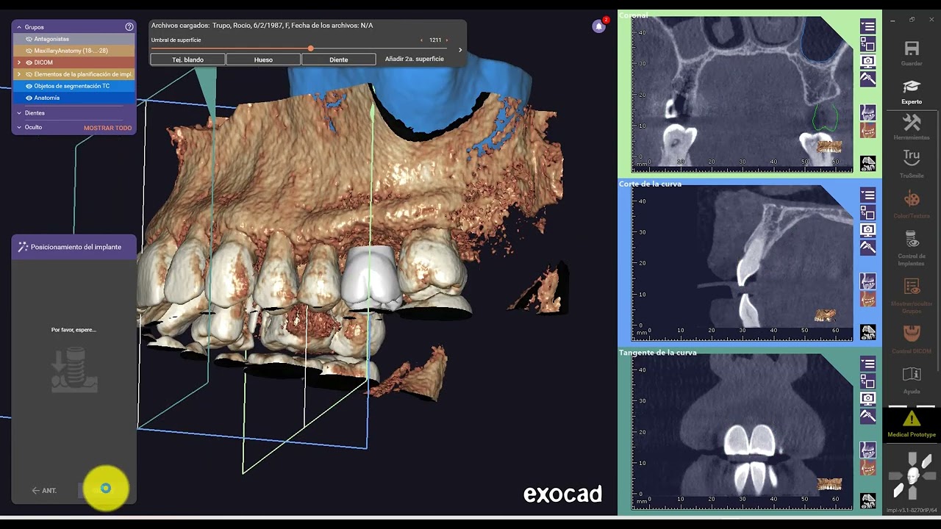Image resolution: width=941 pixels, height=529 pixels.
Task: Click the Medical Prototype warning icon
Action: click(x=912, y=419)
